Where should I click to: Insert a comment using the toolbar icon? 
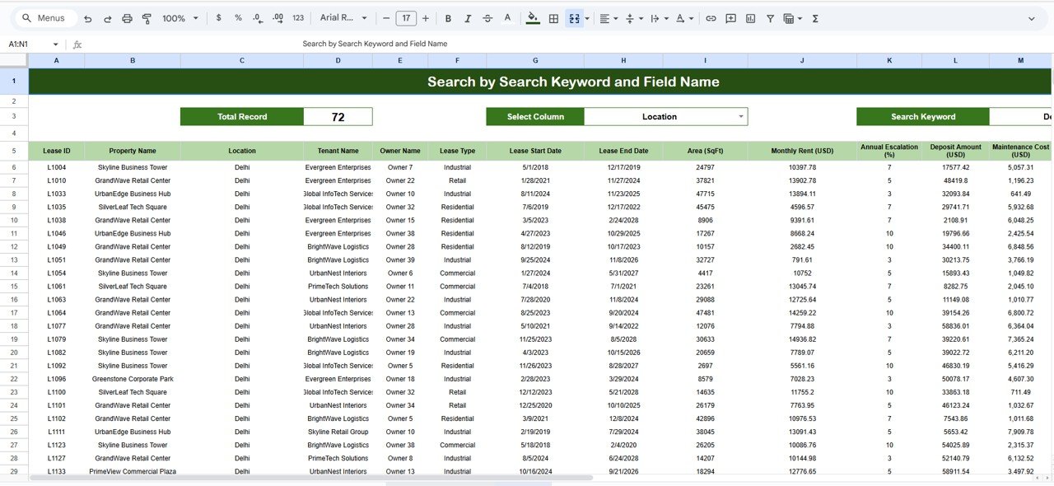pos(730,17)
